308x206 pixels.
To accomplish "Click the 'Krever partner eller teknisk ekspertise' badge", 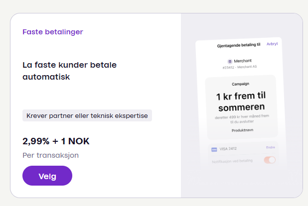I will point(87,115).
